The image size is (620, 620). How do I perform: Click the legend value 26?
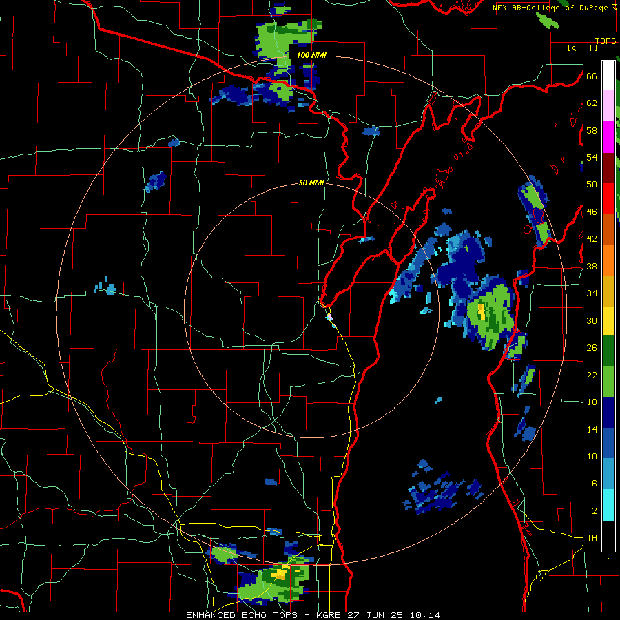coord(592,347)
